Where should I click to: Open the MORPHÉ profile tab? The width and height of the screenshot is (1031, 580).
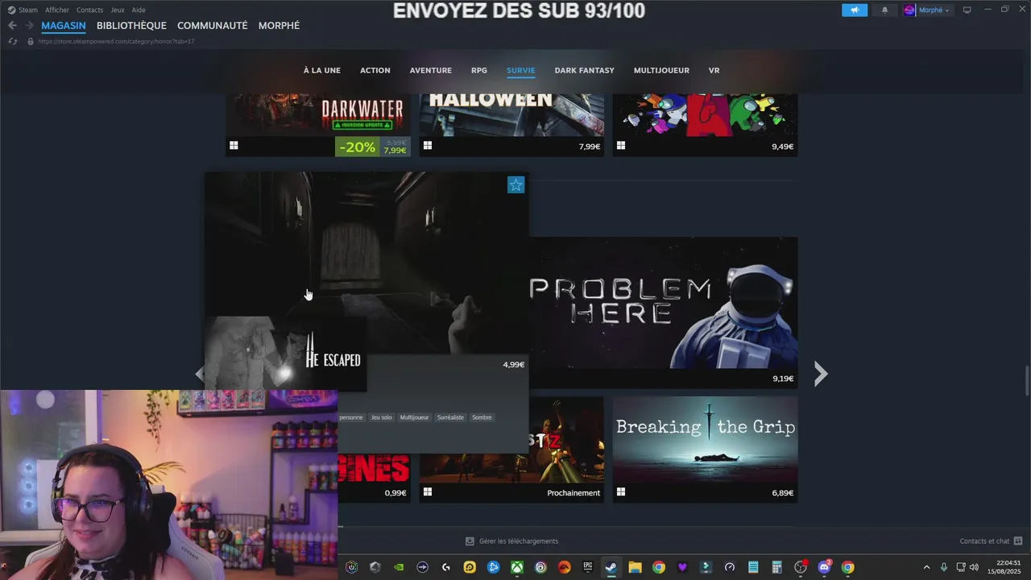click(x=279, y=26)
